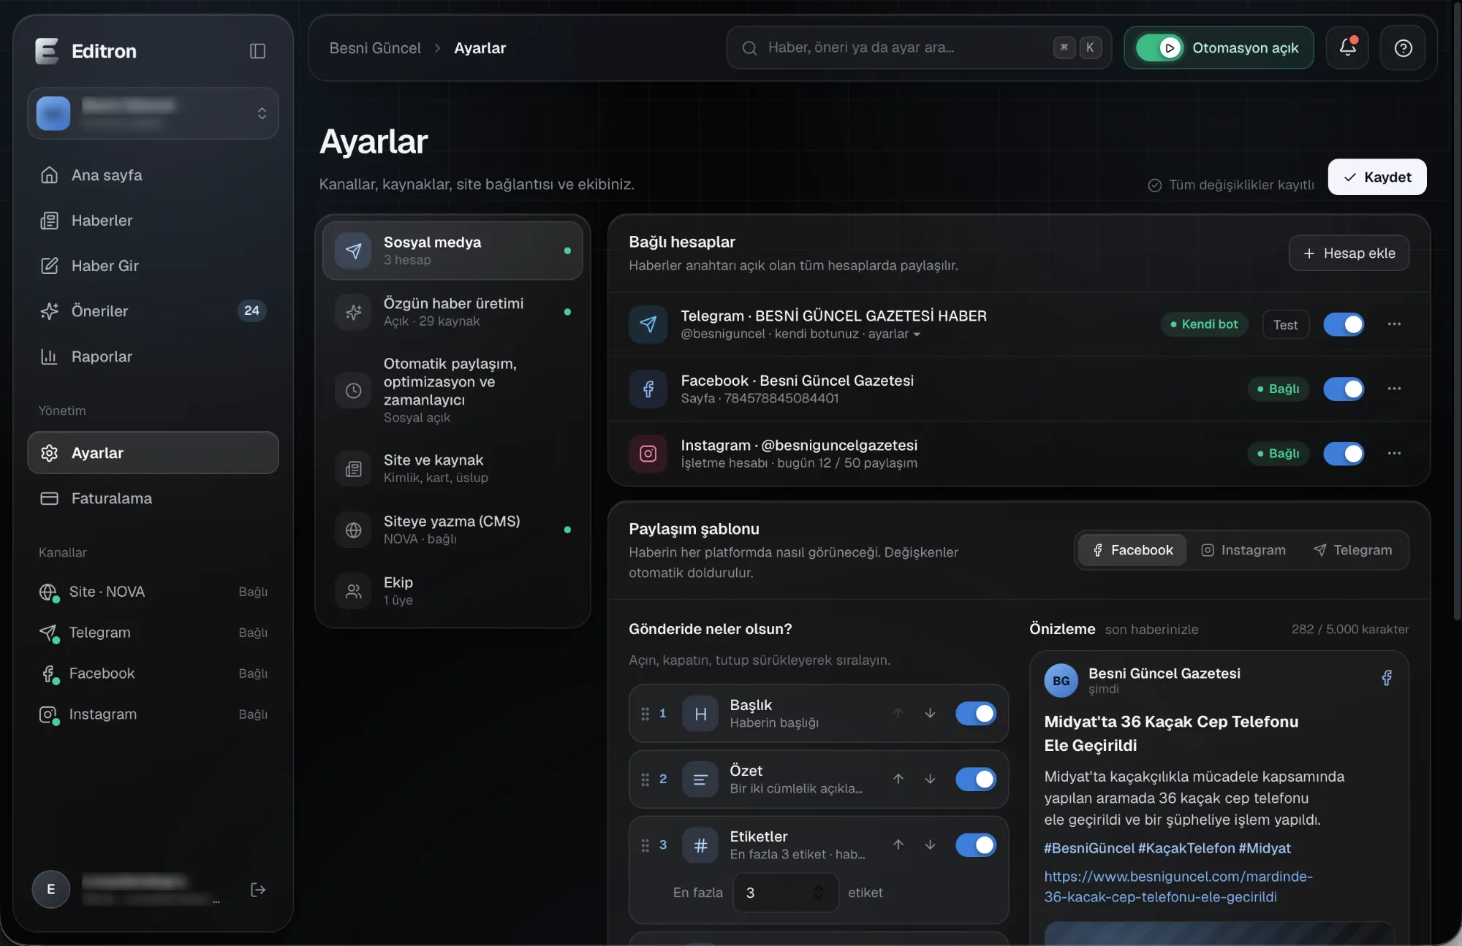Collapse the sidebar panel icon
This screenshot has width=1462, height=946.
point(257,51)
